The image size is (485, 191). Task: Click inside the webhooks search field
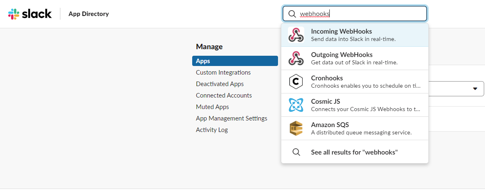370,14
